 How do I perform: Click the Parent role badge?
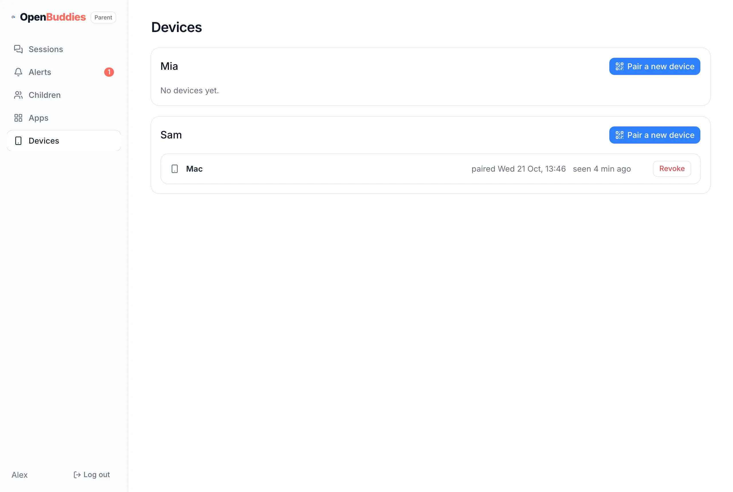(x=103, y=17)
